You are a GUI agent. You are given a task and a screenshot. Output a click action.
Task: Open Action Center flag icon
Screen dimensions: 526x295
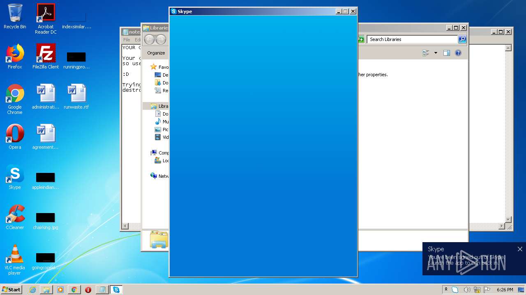487,290
